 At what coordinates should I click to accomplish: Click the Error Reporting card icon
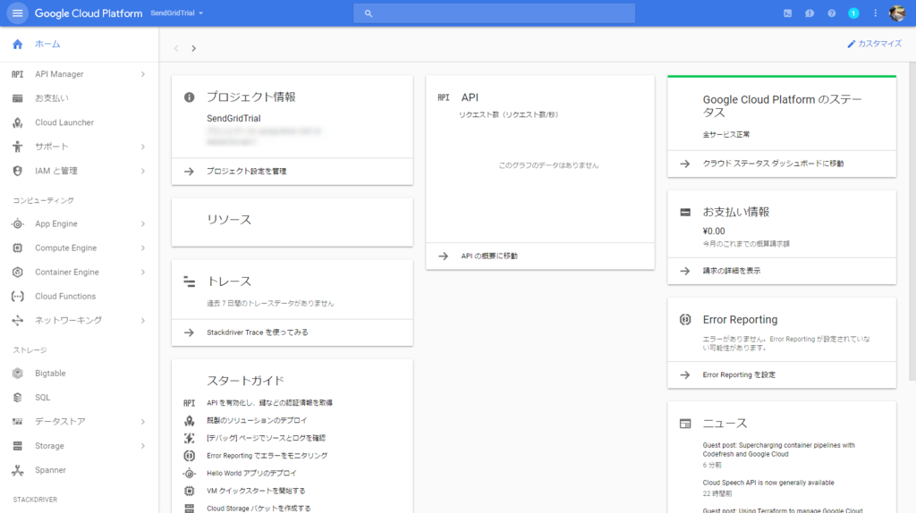[685, 319]
